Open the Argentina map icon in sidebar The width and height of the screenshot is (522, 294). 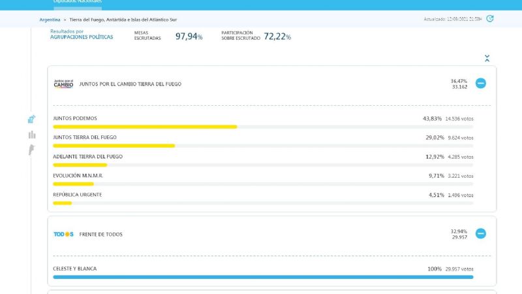pyautogui.click(x=31, y=150)
